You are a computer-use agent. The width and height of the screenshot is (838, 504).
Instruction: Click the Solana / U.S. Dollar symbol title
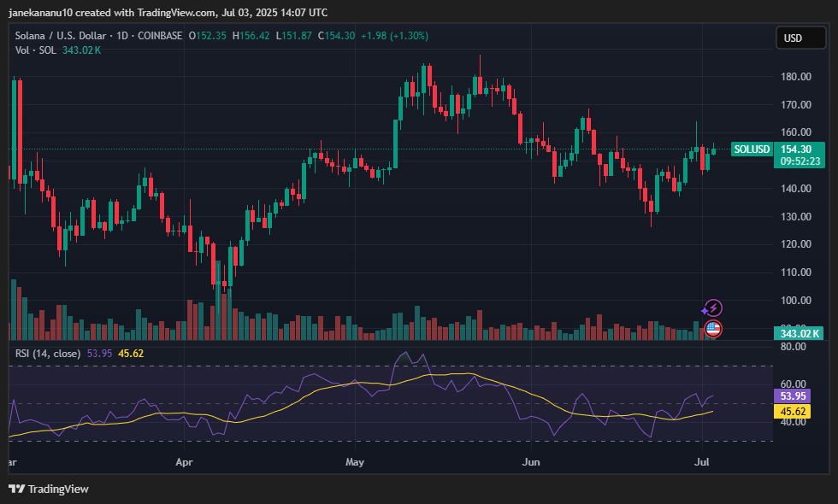(61, 36)
